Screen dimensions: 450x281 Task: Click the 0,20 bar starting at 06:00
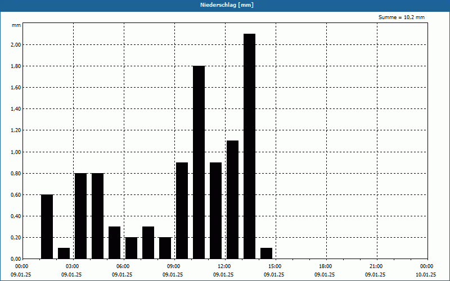[132, 248]
